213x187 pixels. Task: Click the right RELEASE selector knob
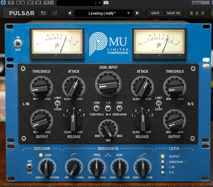(x=142, y=121)
